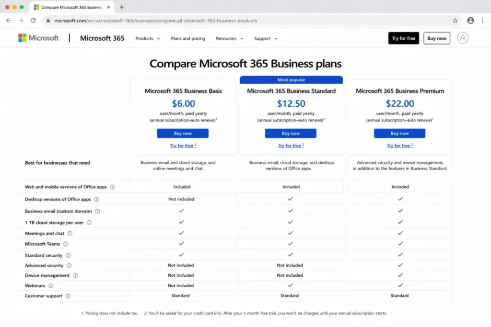Click Standard's Not included for Advanced security
Image resolution: width=491 pixels, height=327 pixels.
point(290,265)
